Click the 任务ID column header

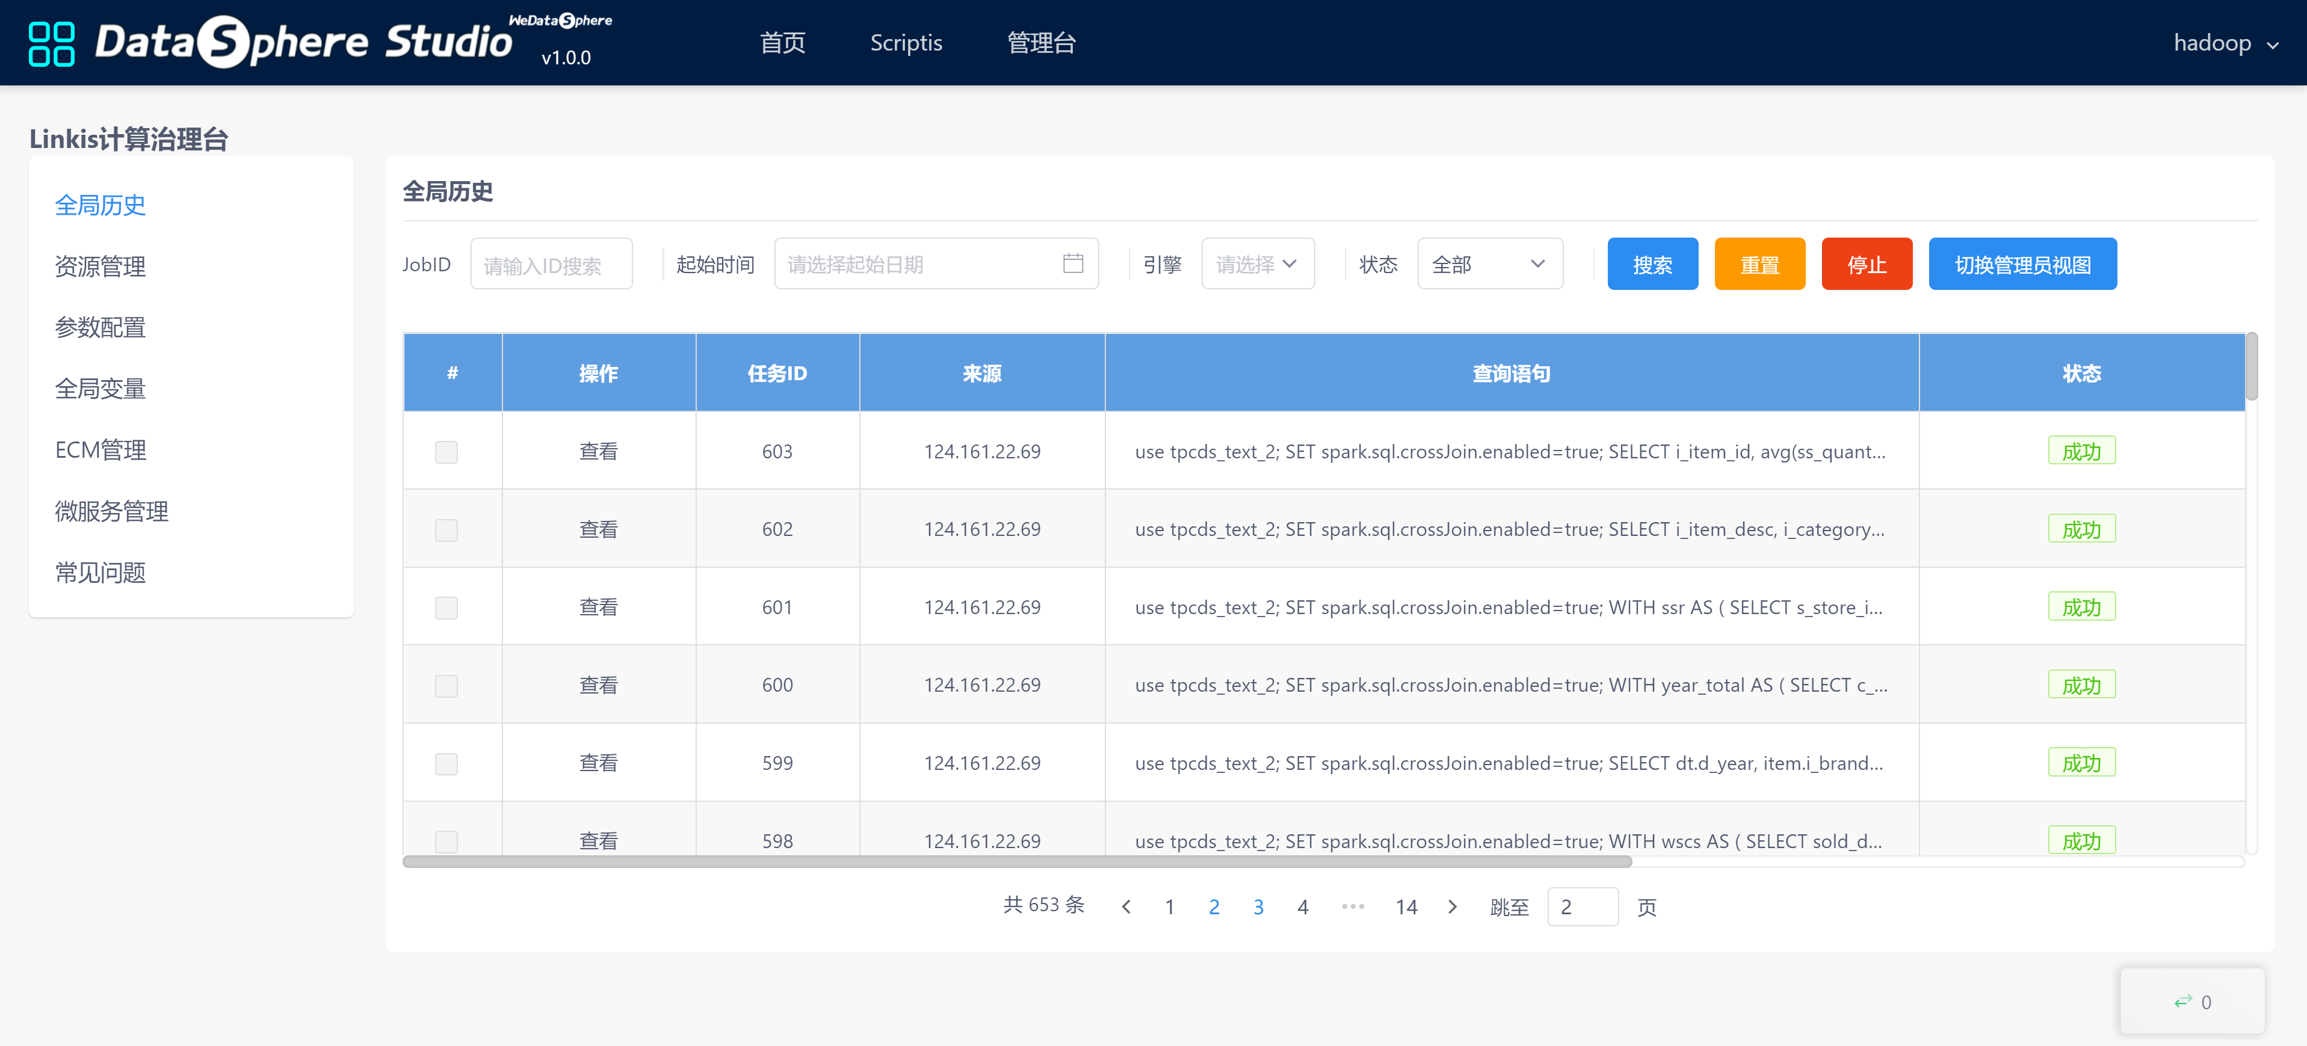pyautogui.click(x=776, y=374)
